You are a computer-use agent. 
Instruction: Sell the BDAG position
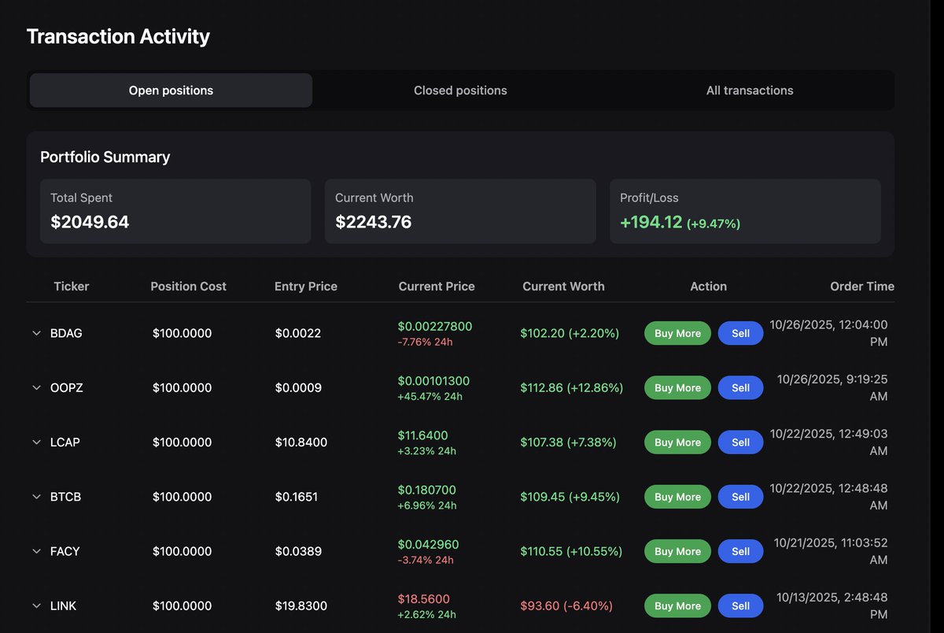click(x=740, y=333)
